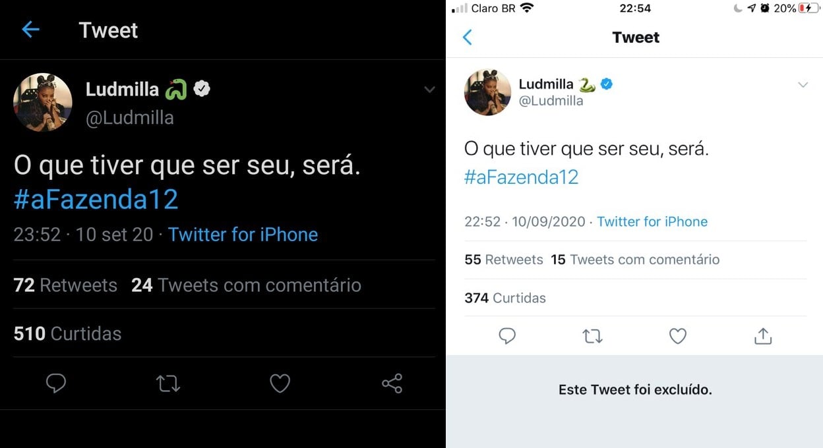The width and height of the screenshot is (823, 448).
Task: Tap the back arrow in dark tweet view
Action: coord(30,30)
